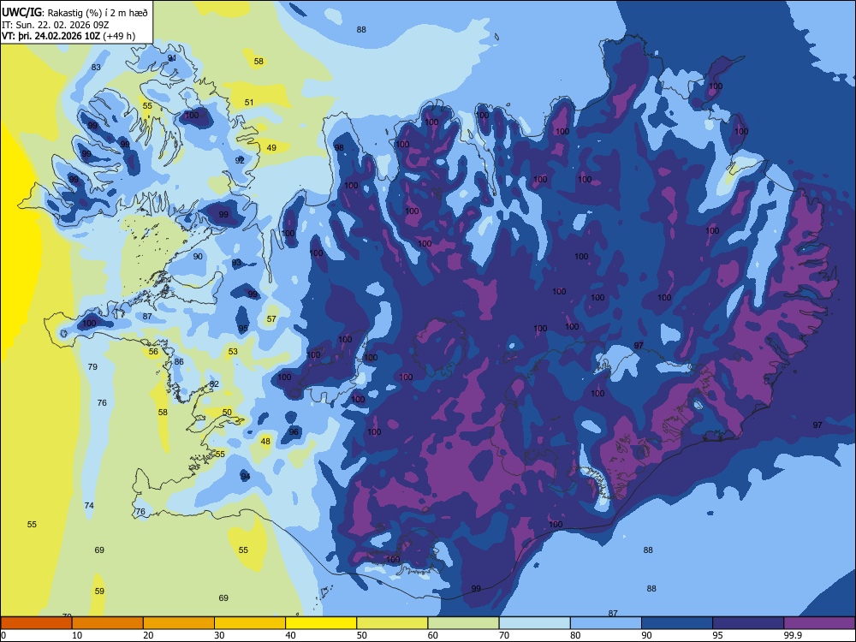
Task: Click the orange 10–20 legend swatch
Action: [x=108, y=623]
